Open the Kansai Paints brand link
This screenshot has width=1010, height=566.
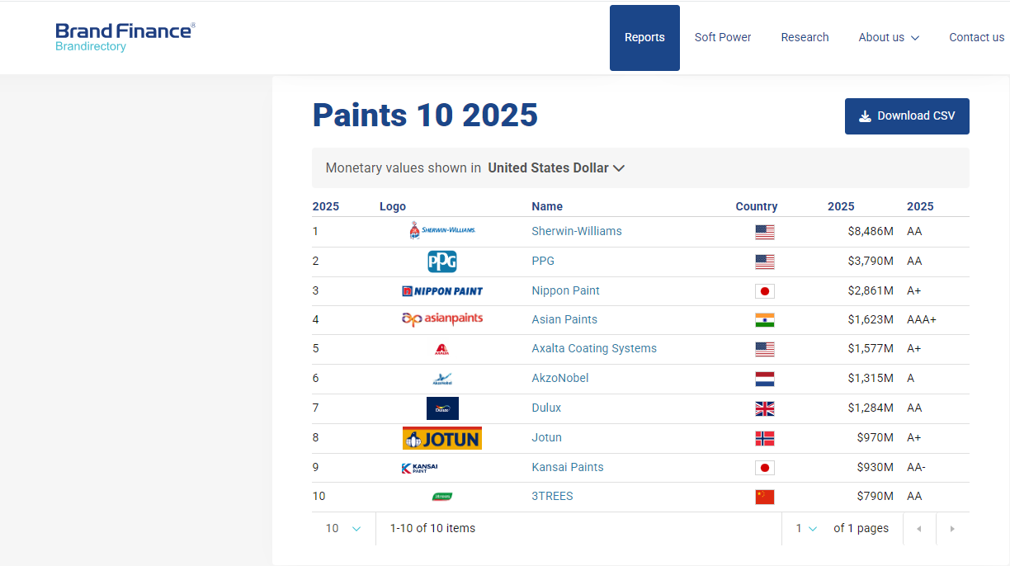[568, 467]
